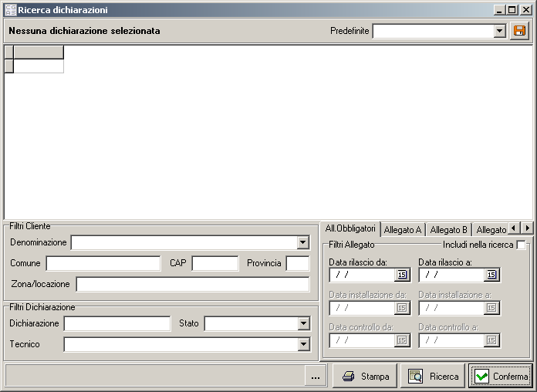Click calendar icon for Data installazione da
The image size is (537, 392).
[402, 308]
